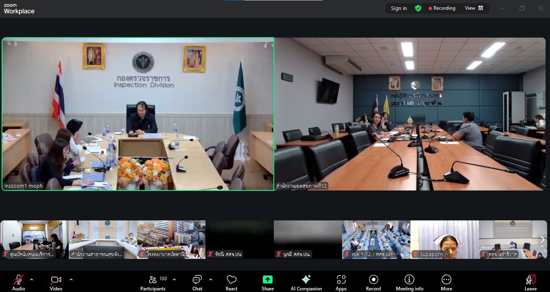Launch the AI Companion
This screenshot has height=292, width=550.
(x=306, y=282)
